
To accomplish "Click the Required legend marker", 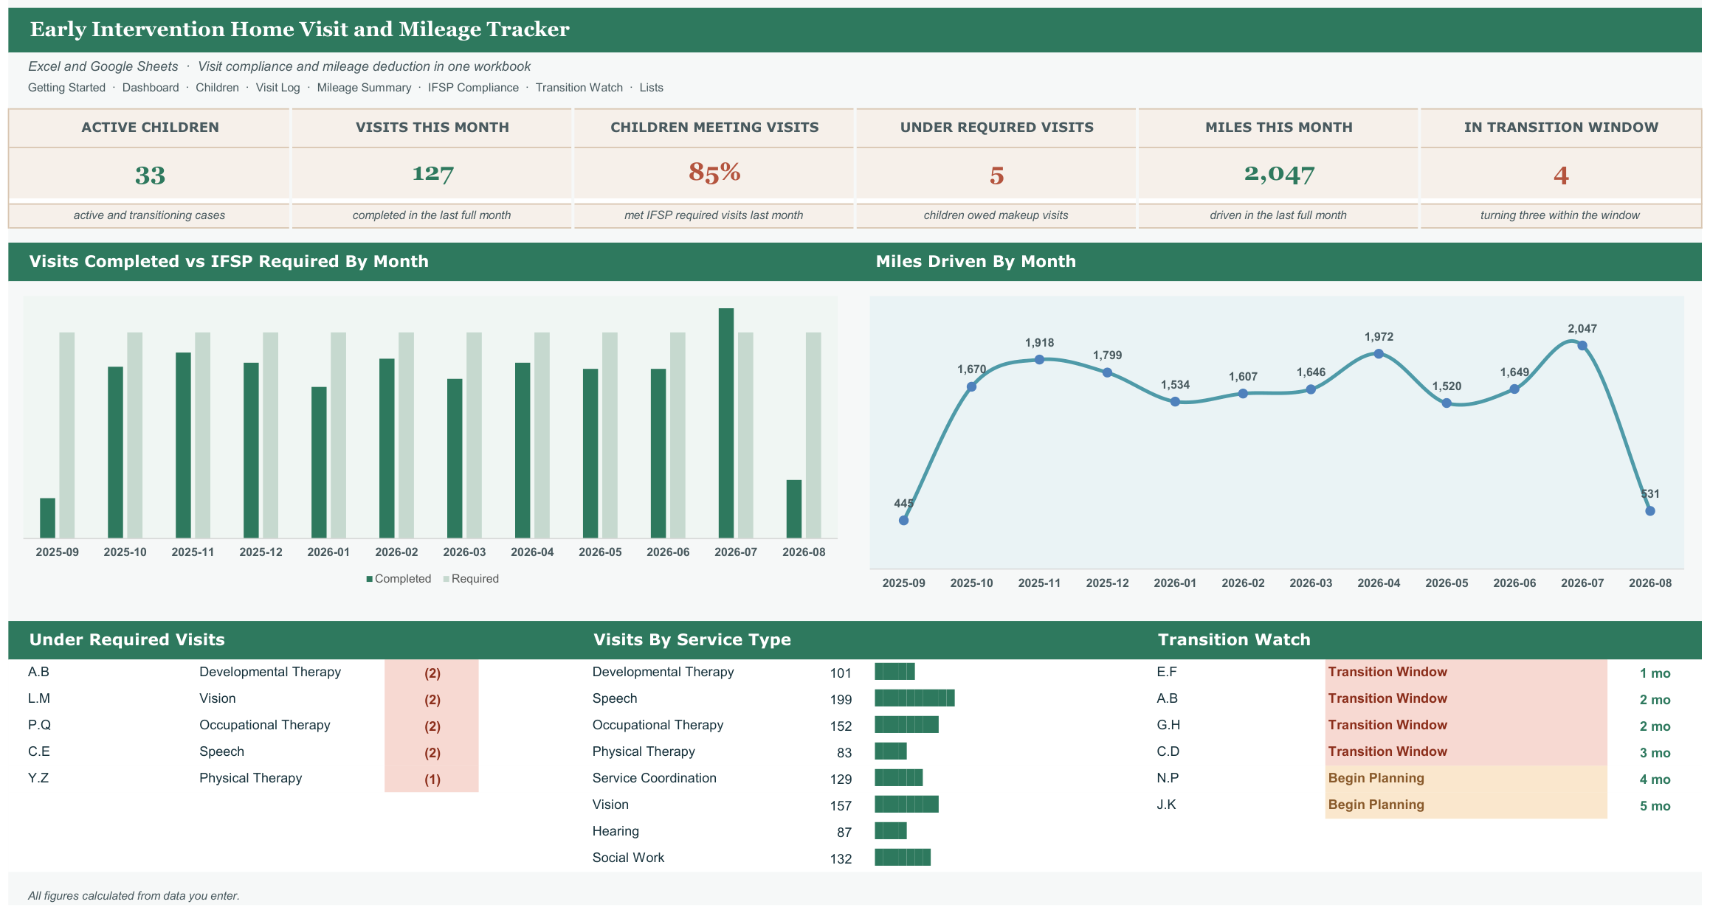I will point(446,580).
